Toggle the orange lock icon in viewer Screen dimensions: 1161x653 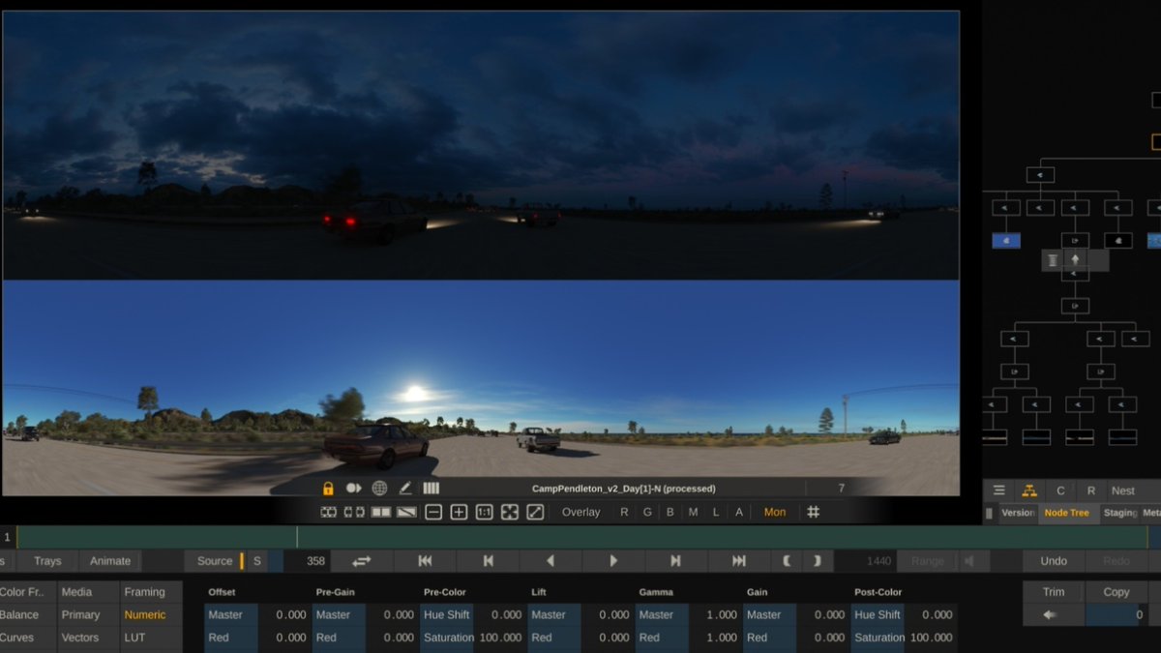point(328,489)
